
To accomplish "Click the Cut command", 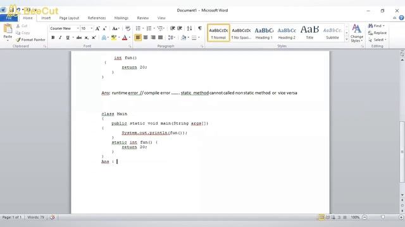I will pos(22,26).
